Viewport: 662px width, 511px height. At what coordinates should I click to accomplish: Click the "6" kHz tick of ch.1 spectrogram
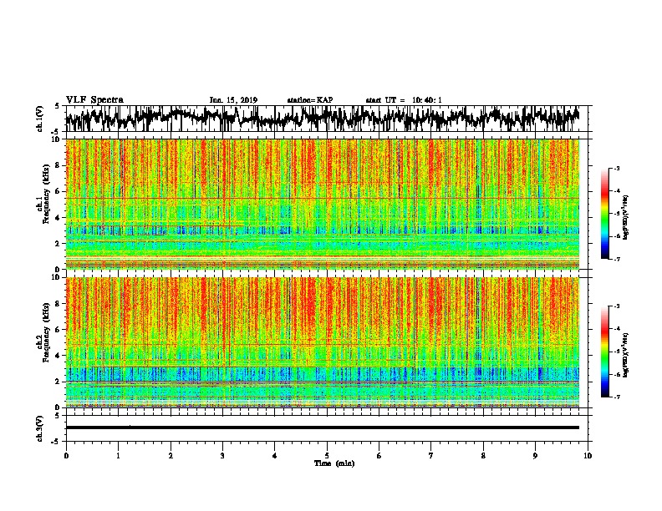pyautogui.click(x=59, y=191)
